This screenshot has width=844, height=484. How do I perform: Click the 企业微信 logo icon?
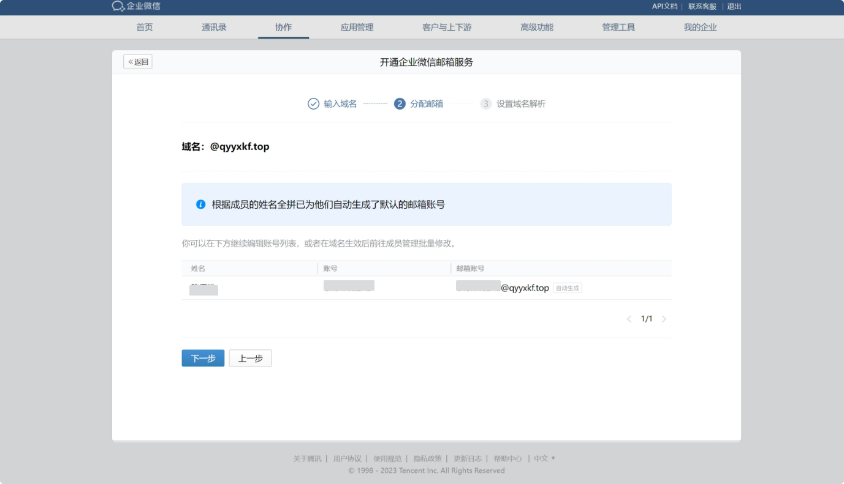118,6
